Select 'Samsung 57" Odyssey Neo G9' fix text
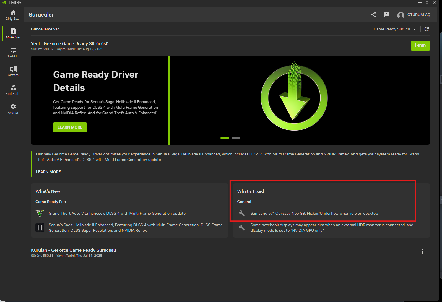Image resolution: width=442 pixels, height=302 pixels. click(314, 213)
